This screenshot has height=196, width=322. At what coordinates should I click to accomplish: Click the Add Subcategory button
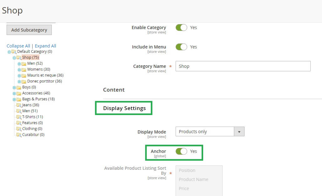tap(29, 30)
